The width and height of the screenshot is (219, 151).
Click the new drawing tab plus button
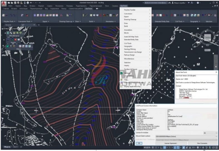coord(39,25)
